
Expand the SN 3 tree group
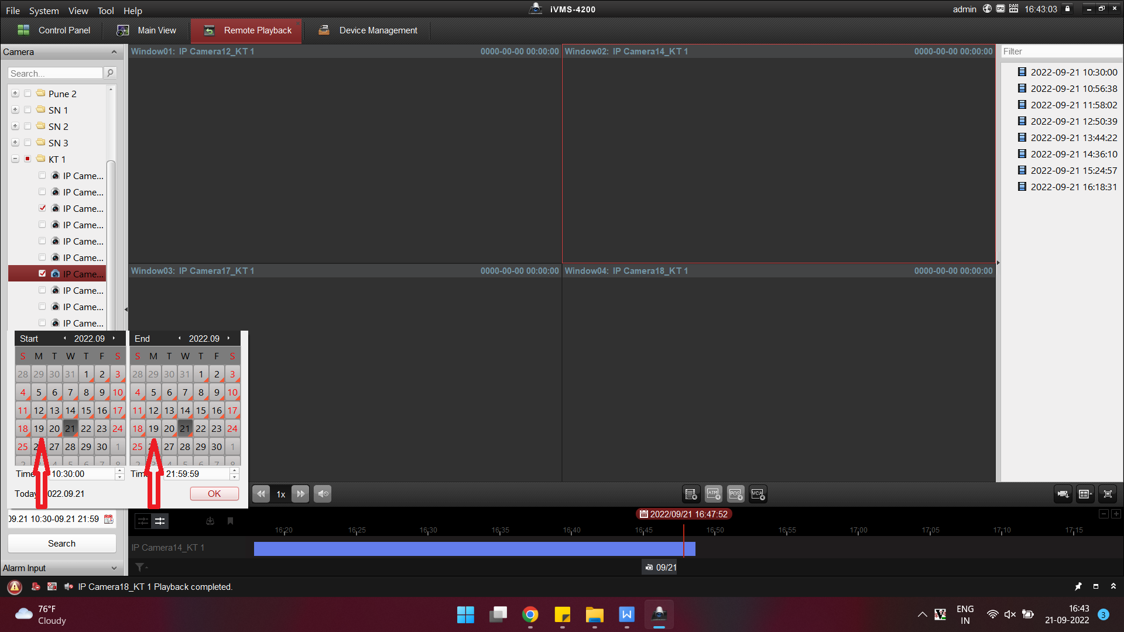15,143
